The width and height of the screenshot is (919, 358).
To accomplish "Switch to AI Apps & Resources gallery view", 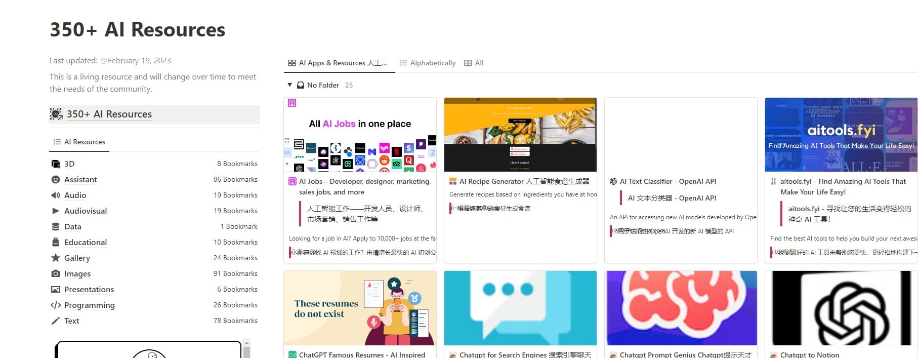I will (338, 63).
